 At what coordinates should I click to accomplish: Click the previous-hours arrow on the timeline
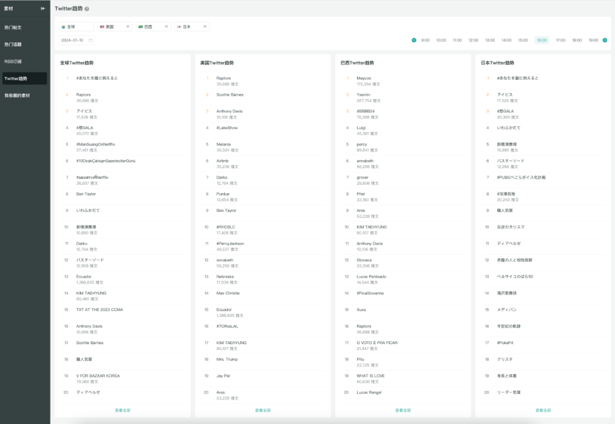[x=414, y=40]
